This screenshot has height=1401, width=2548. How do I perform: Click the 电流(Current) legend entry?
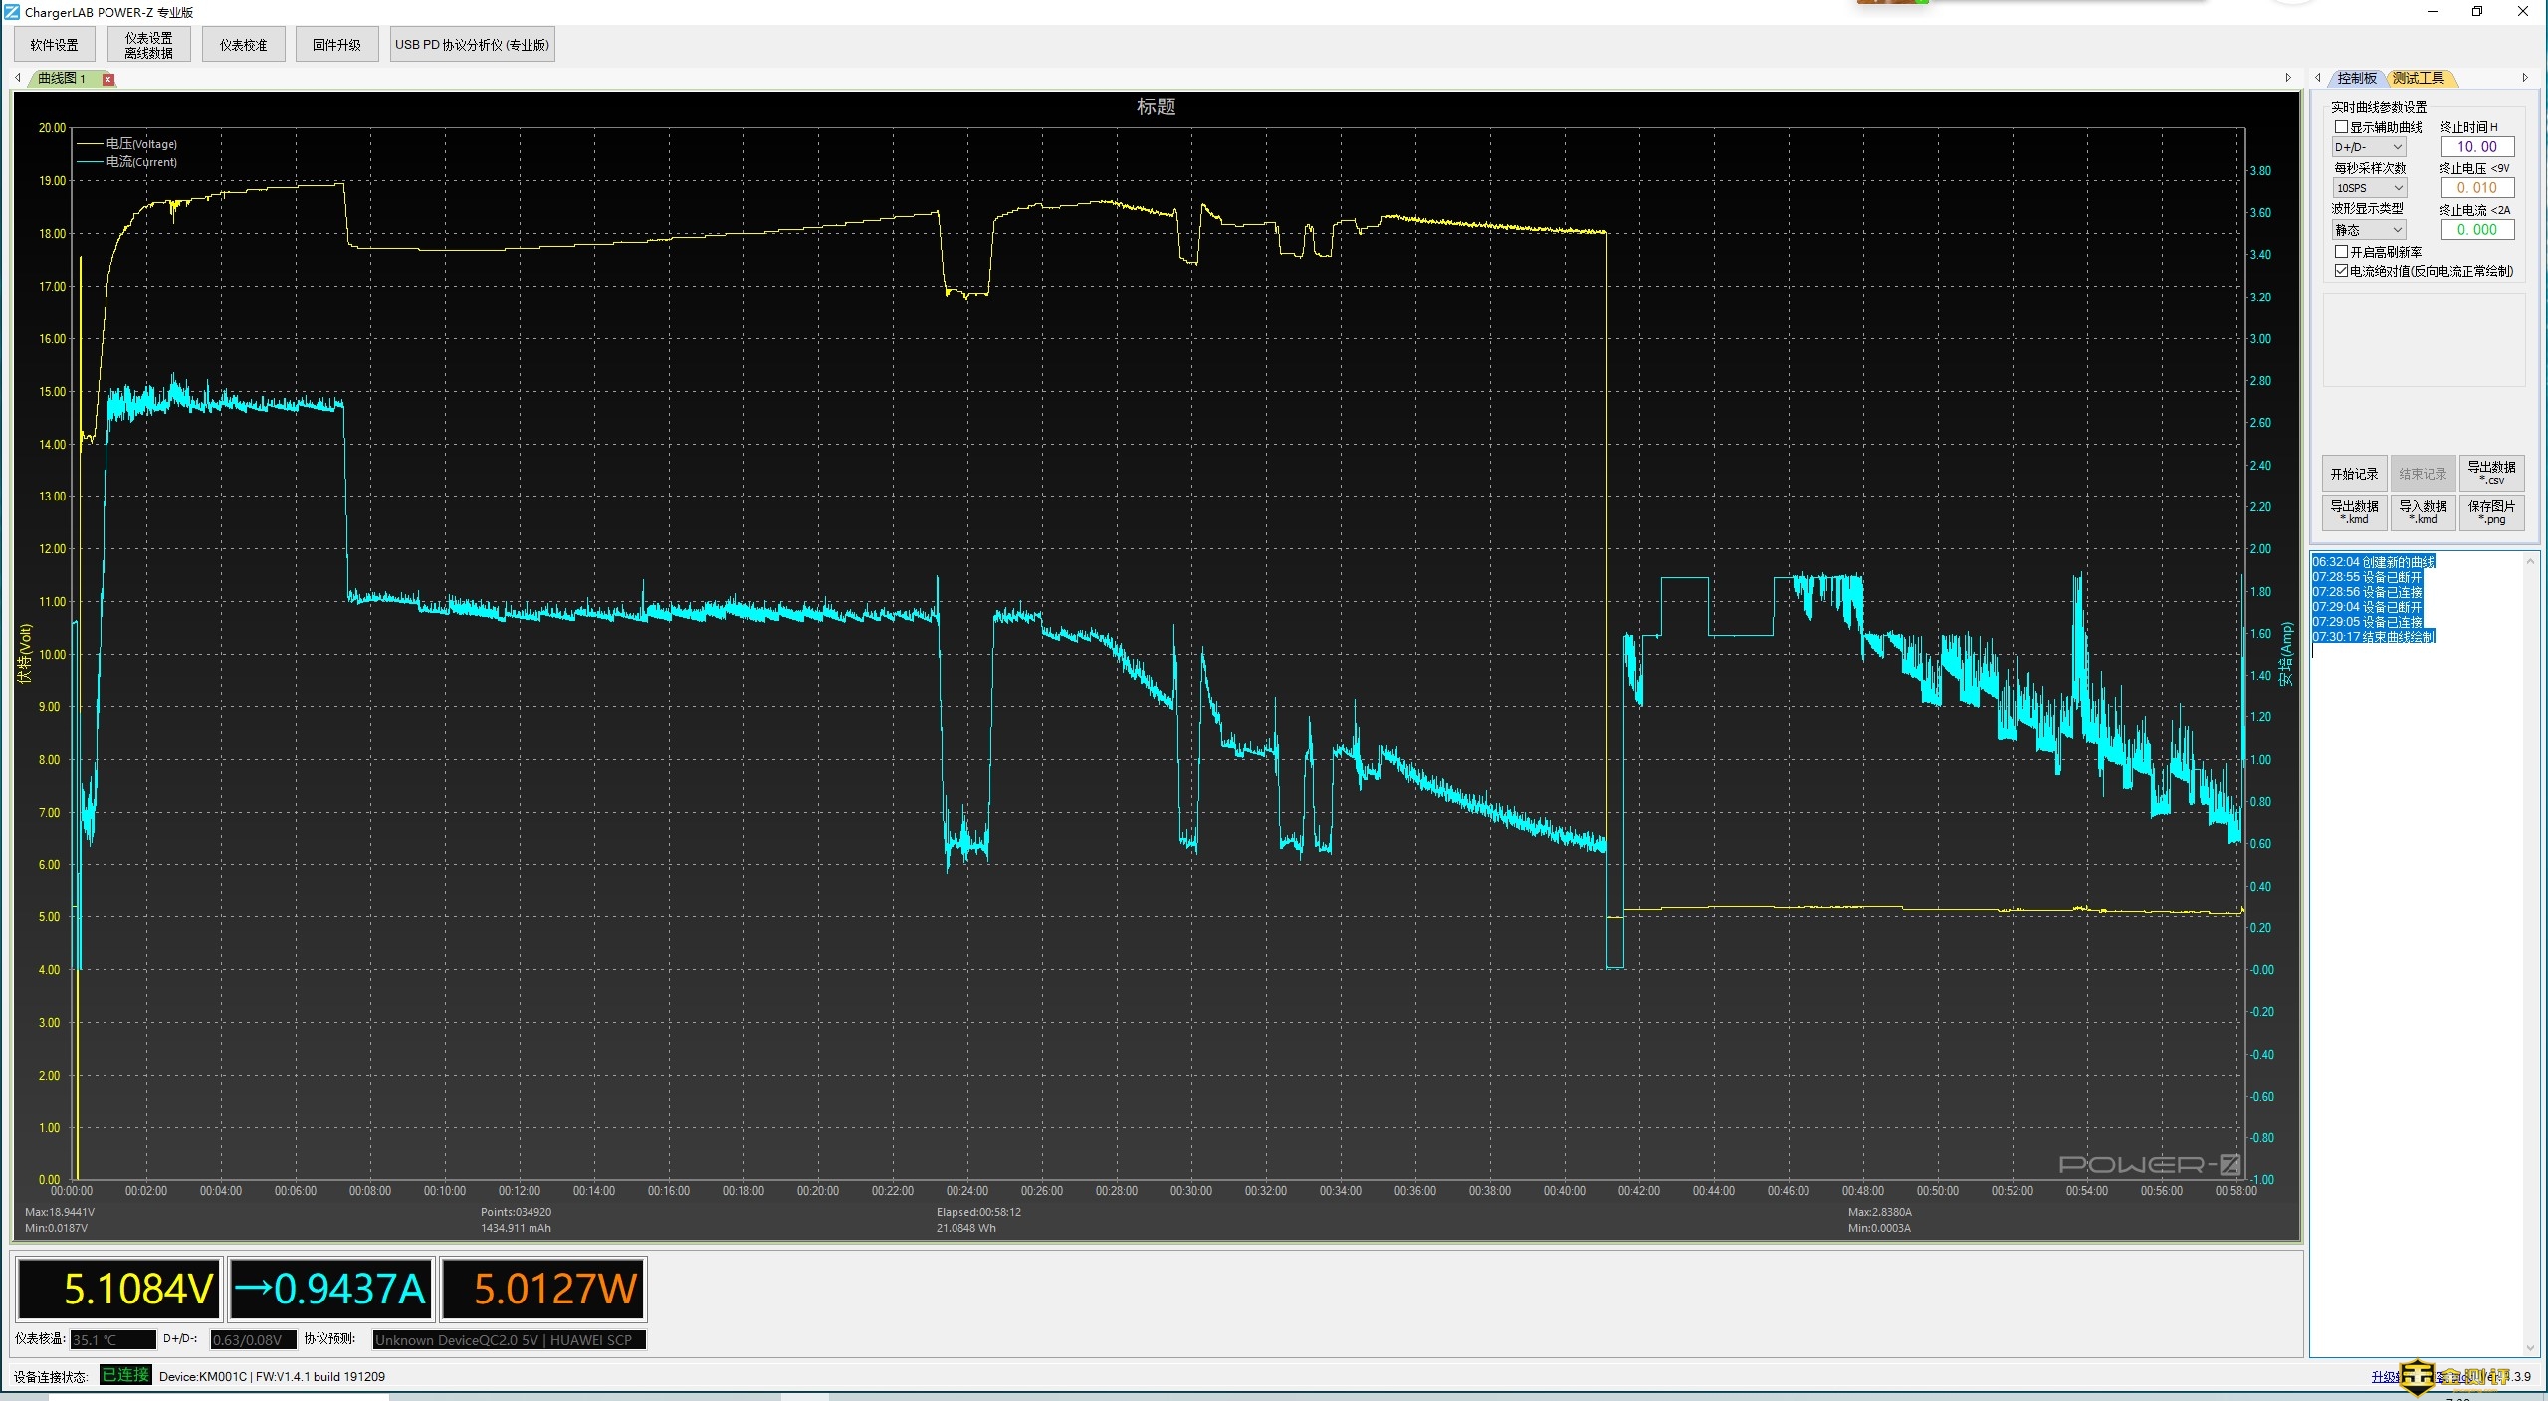[140, 162]
